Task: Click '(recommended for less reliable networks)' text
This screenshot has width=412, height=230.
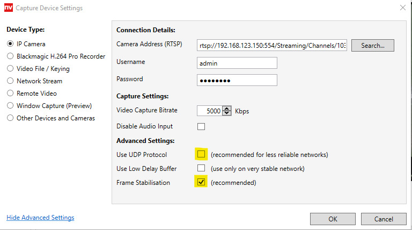Action: [269, 154]
